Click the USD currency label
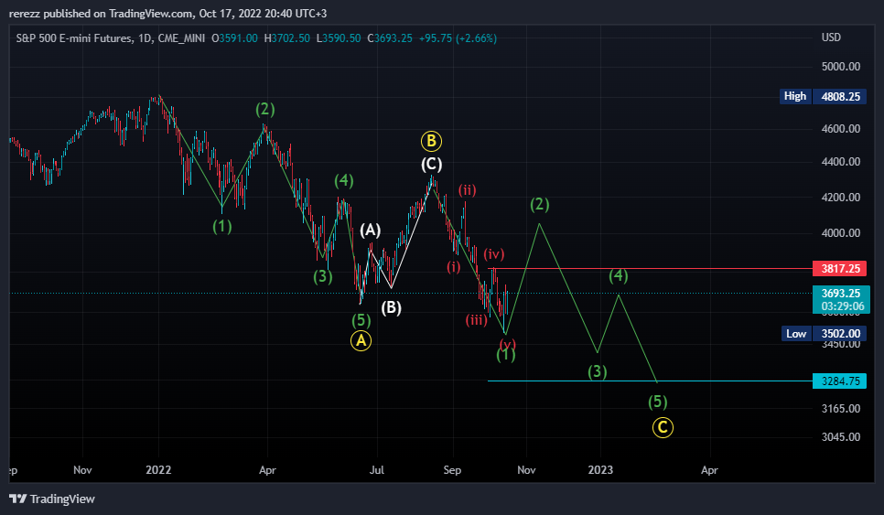 click(x=831, y=38)
